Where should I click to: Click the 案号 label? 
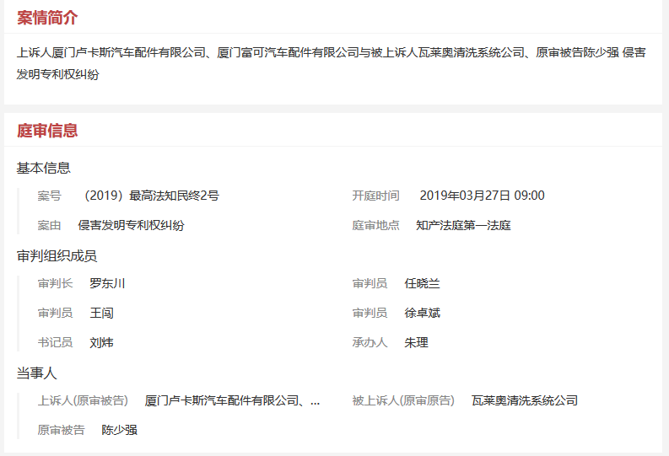50,196
